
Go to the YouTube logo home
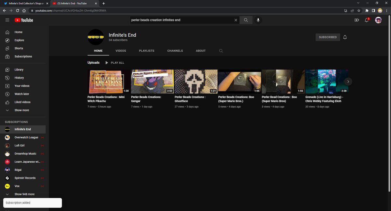(24, 20)
